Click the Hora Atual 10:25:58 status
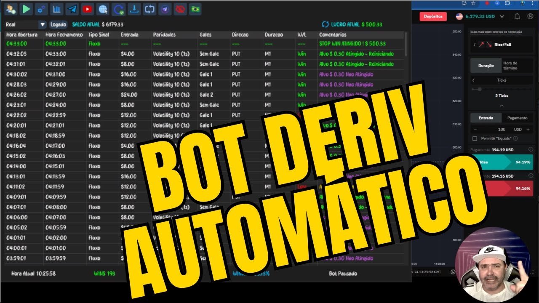The height and width of the screenshot is (303, 539). click(34, 274)
